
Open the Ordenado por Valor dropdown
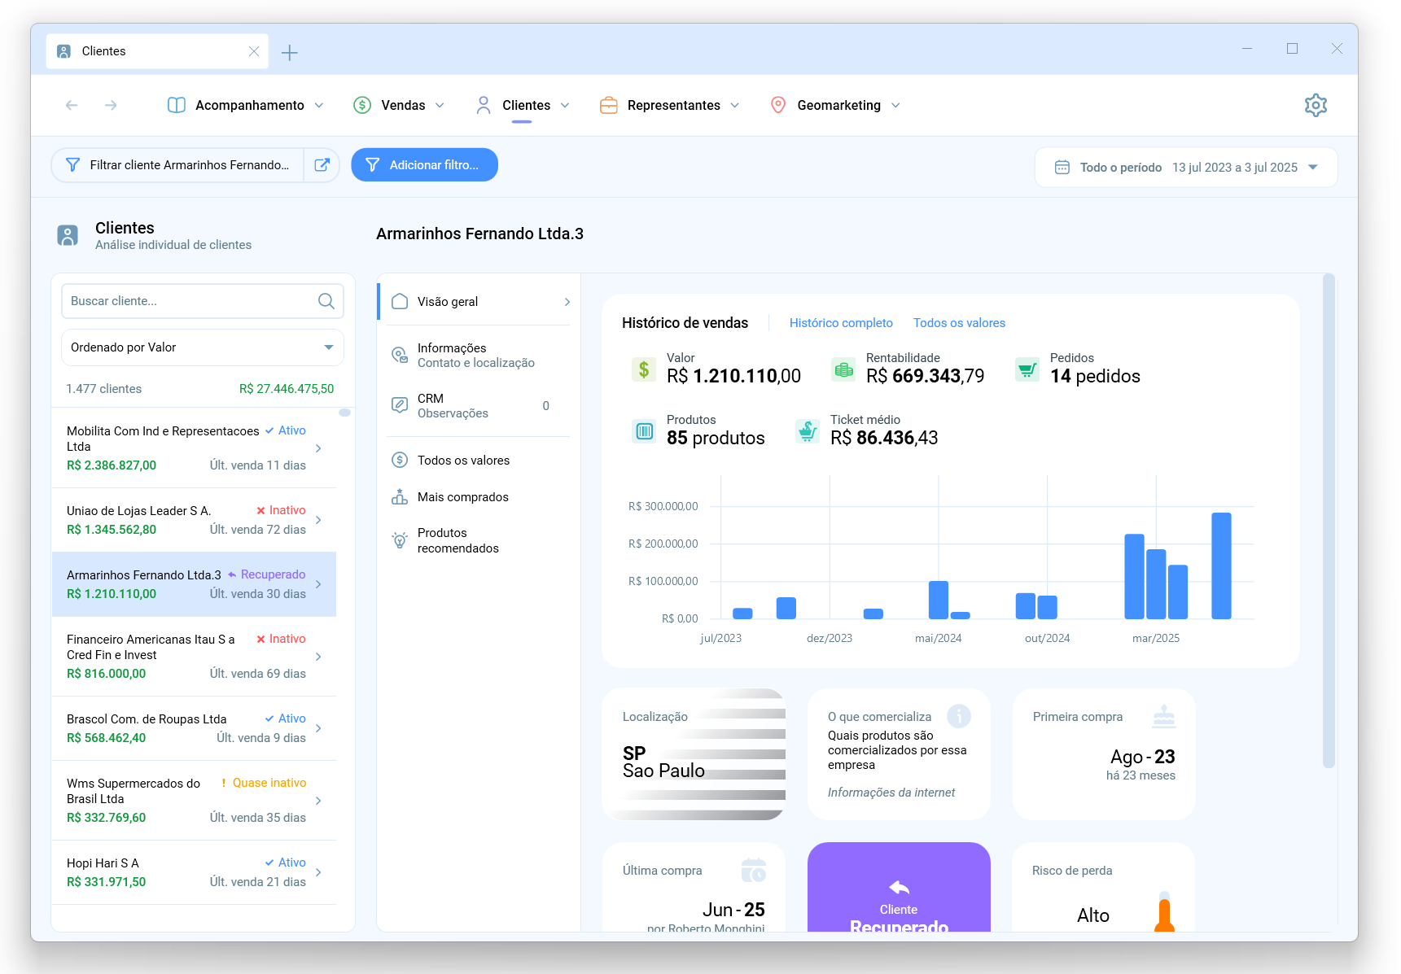click(x=203, y=347)
